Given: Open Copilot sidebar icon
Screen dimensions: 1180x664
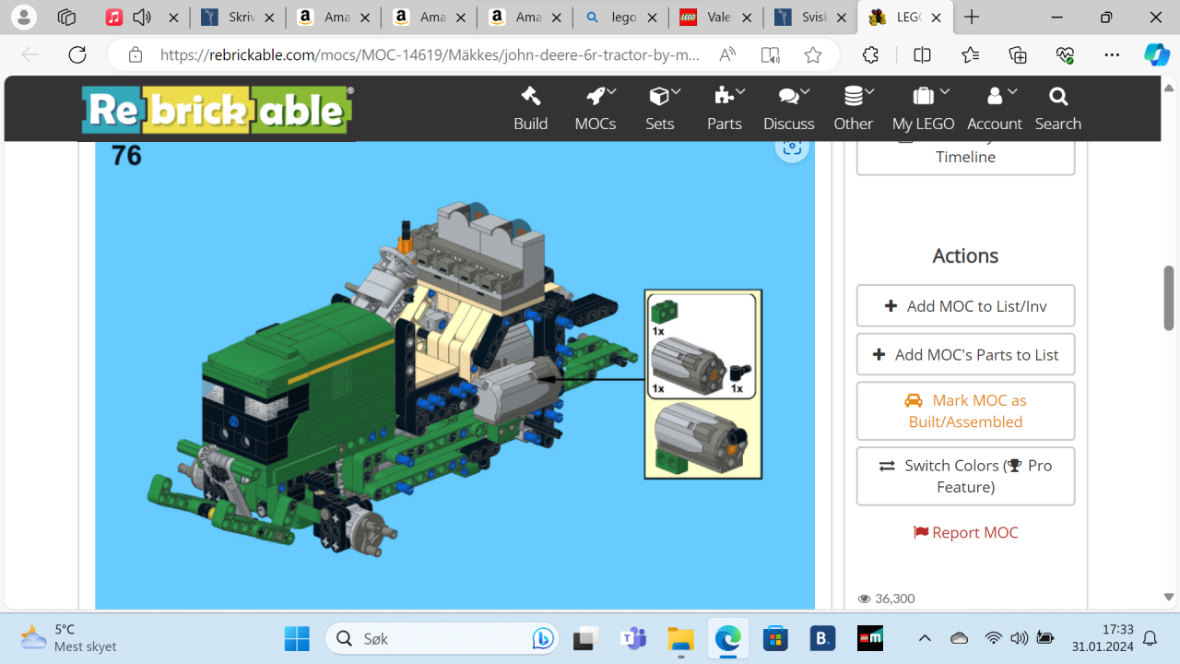Looking at the screenshot, I should [1156, 55].
